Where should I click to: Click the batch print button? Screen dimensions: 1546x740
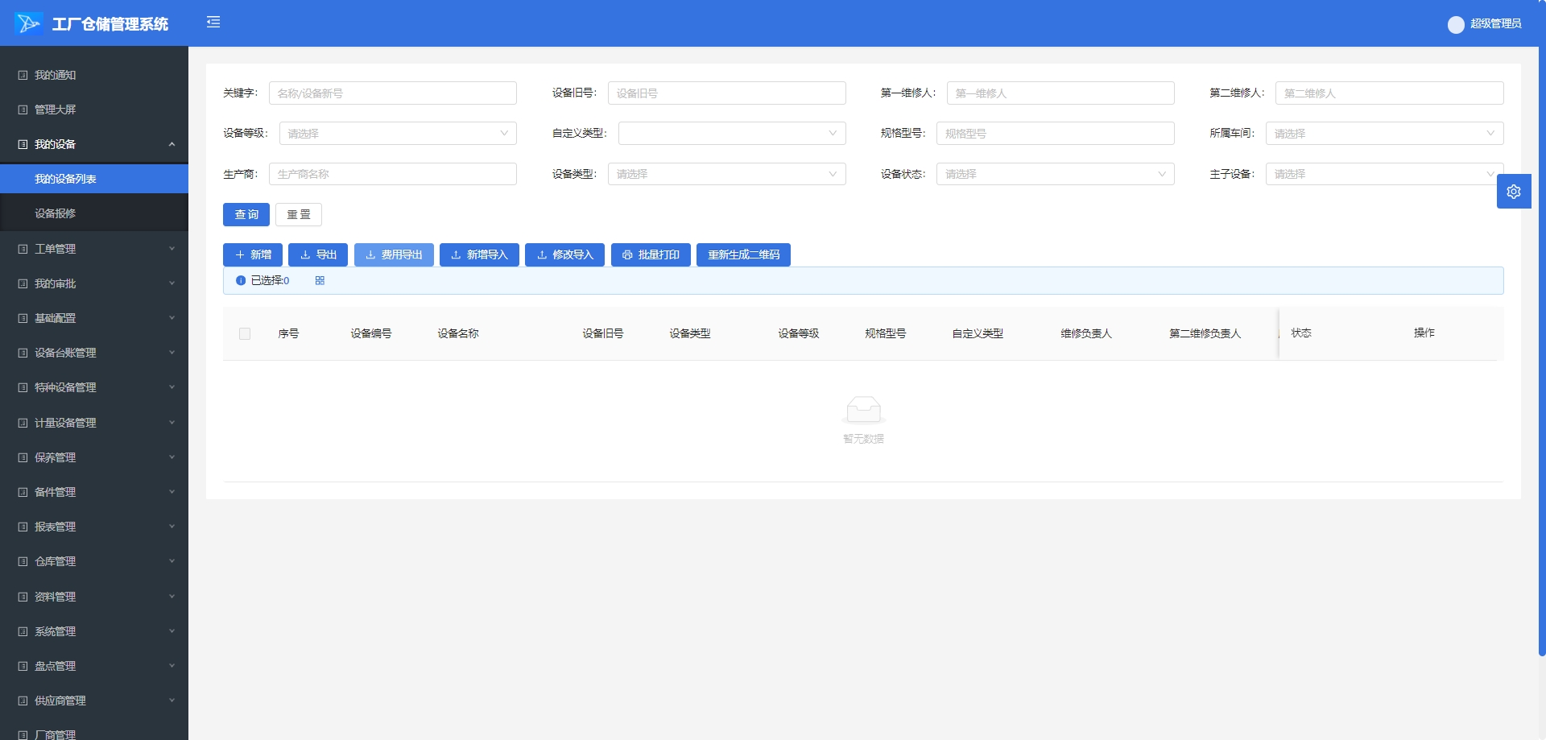[x=650, y=254]
